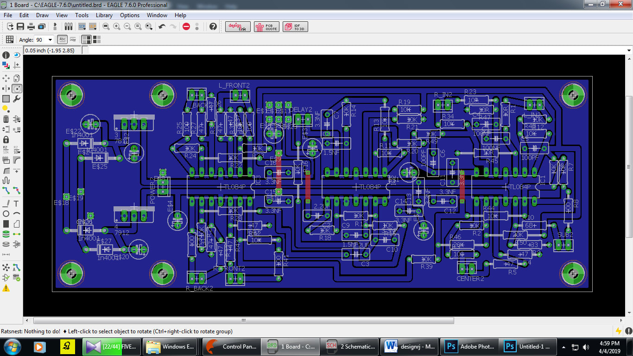Open the Draw menu
The width and height of the screenshot is (633, 356).
tap(42, 15)
